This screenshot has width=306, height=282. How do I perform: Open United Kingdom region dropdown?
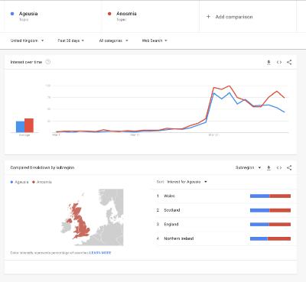pyautogui.click(x=27, y=41)
